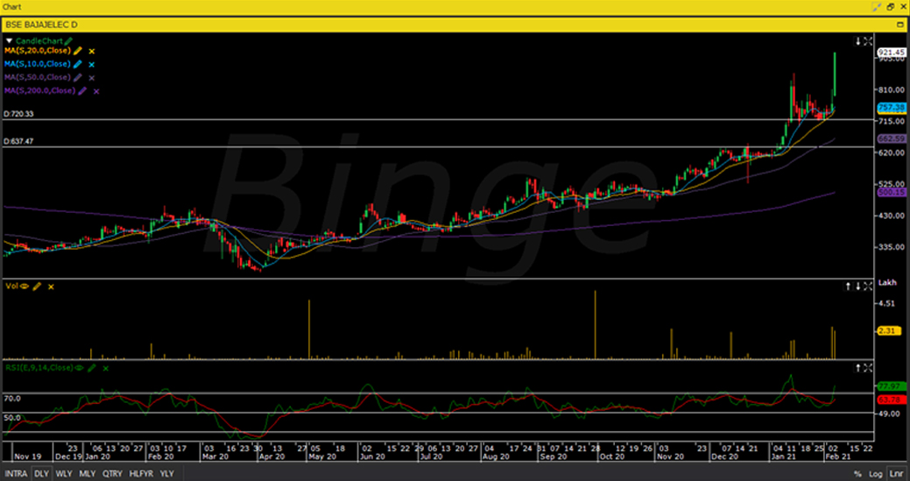Maximize the price chart panel
This screenshot has height=481, width=910.
pos(868,41)
